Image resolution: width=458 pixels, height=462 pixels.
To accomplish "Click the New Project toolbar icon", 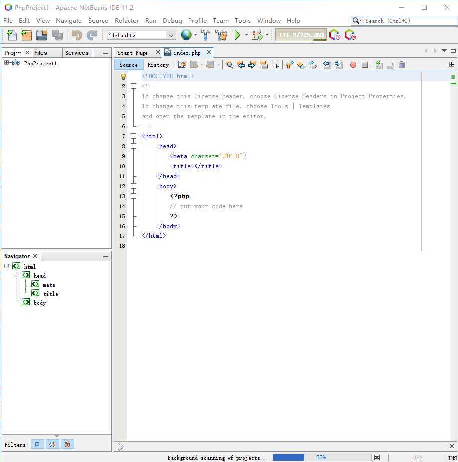I will 26,35.
